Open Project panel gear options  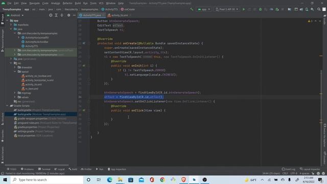68,15
